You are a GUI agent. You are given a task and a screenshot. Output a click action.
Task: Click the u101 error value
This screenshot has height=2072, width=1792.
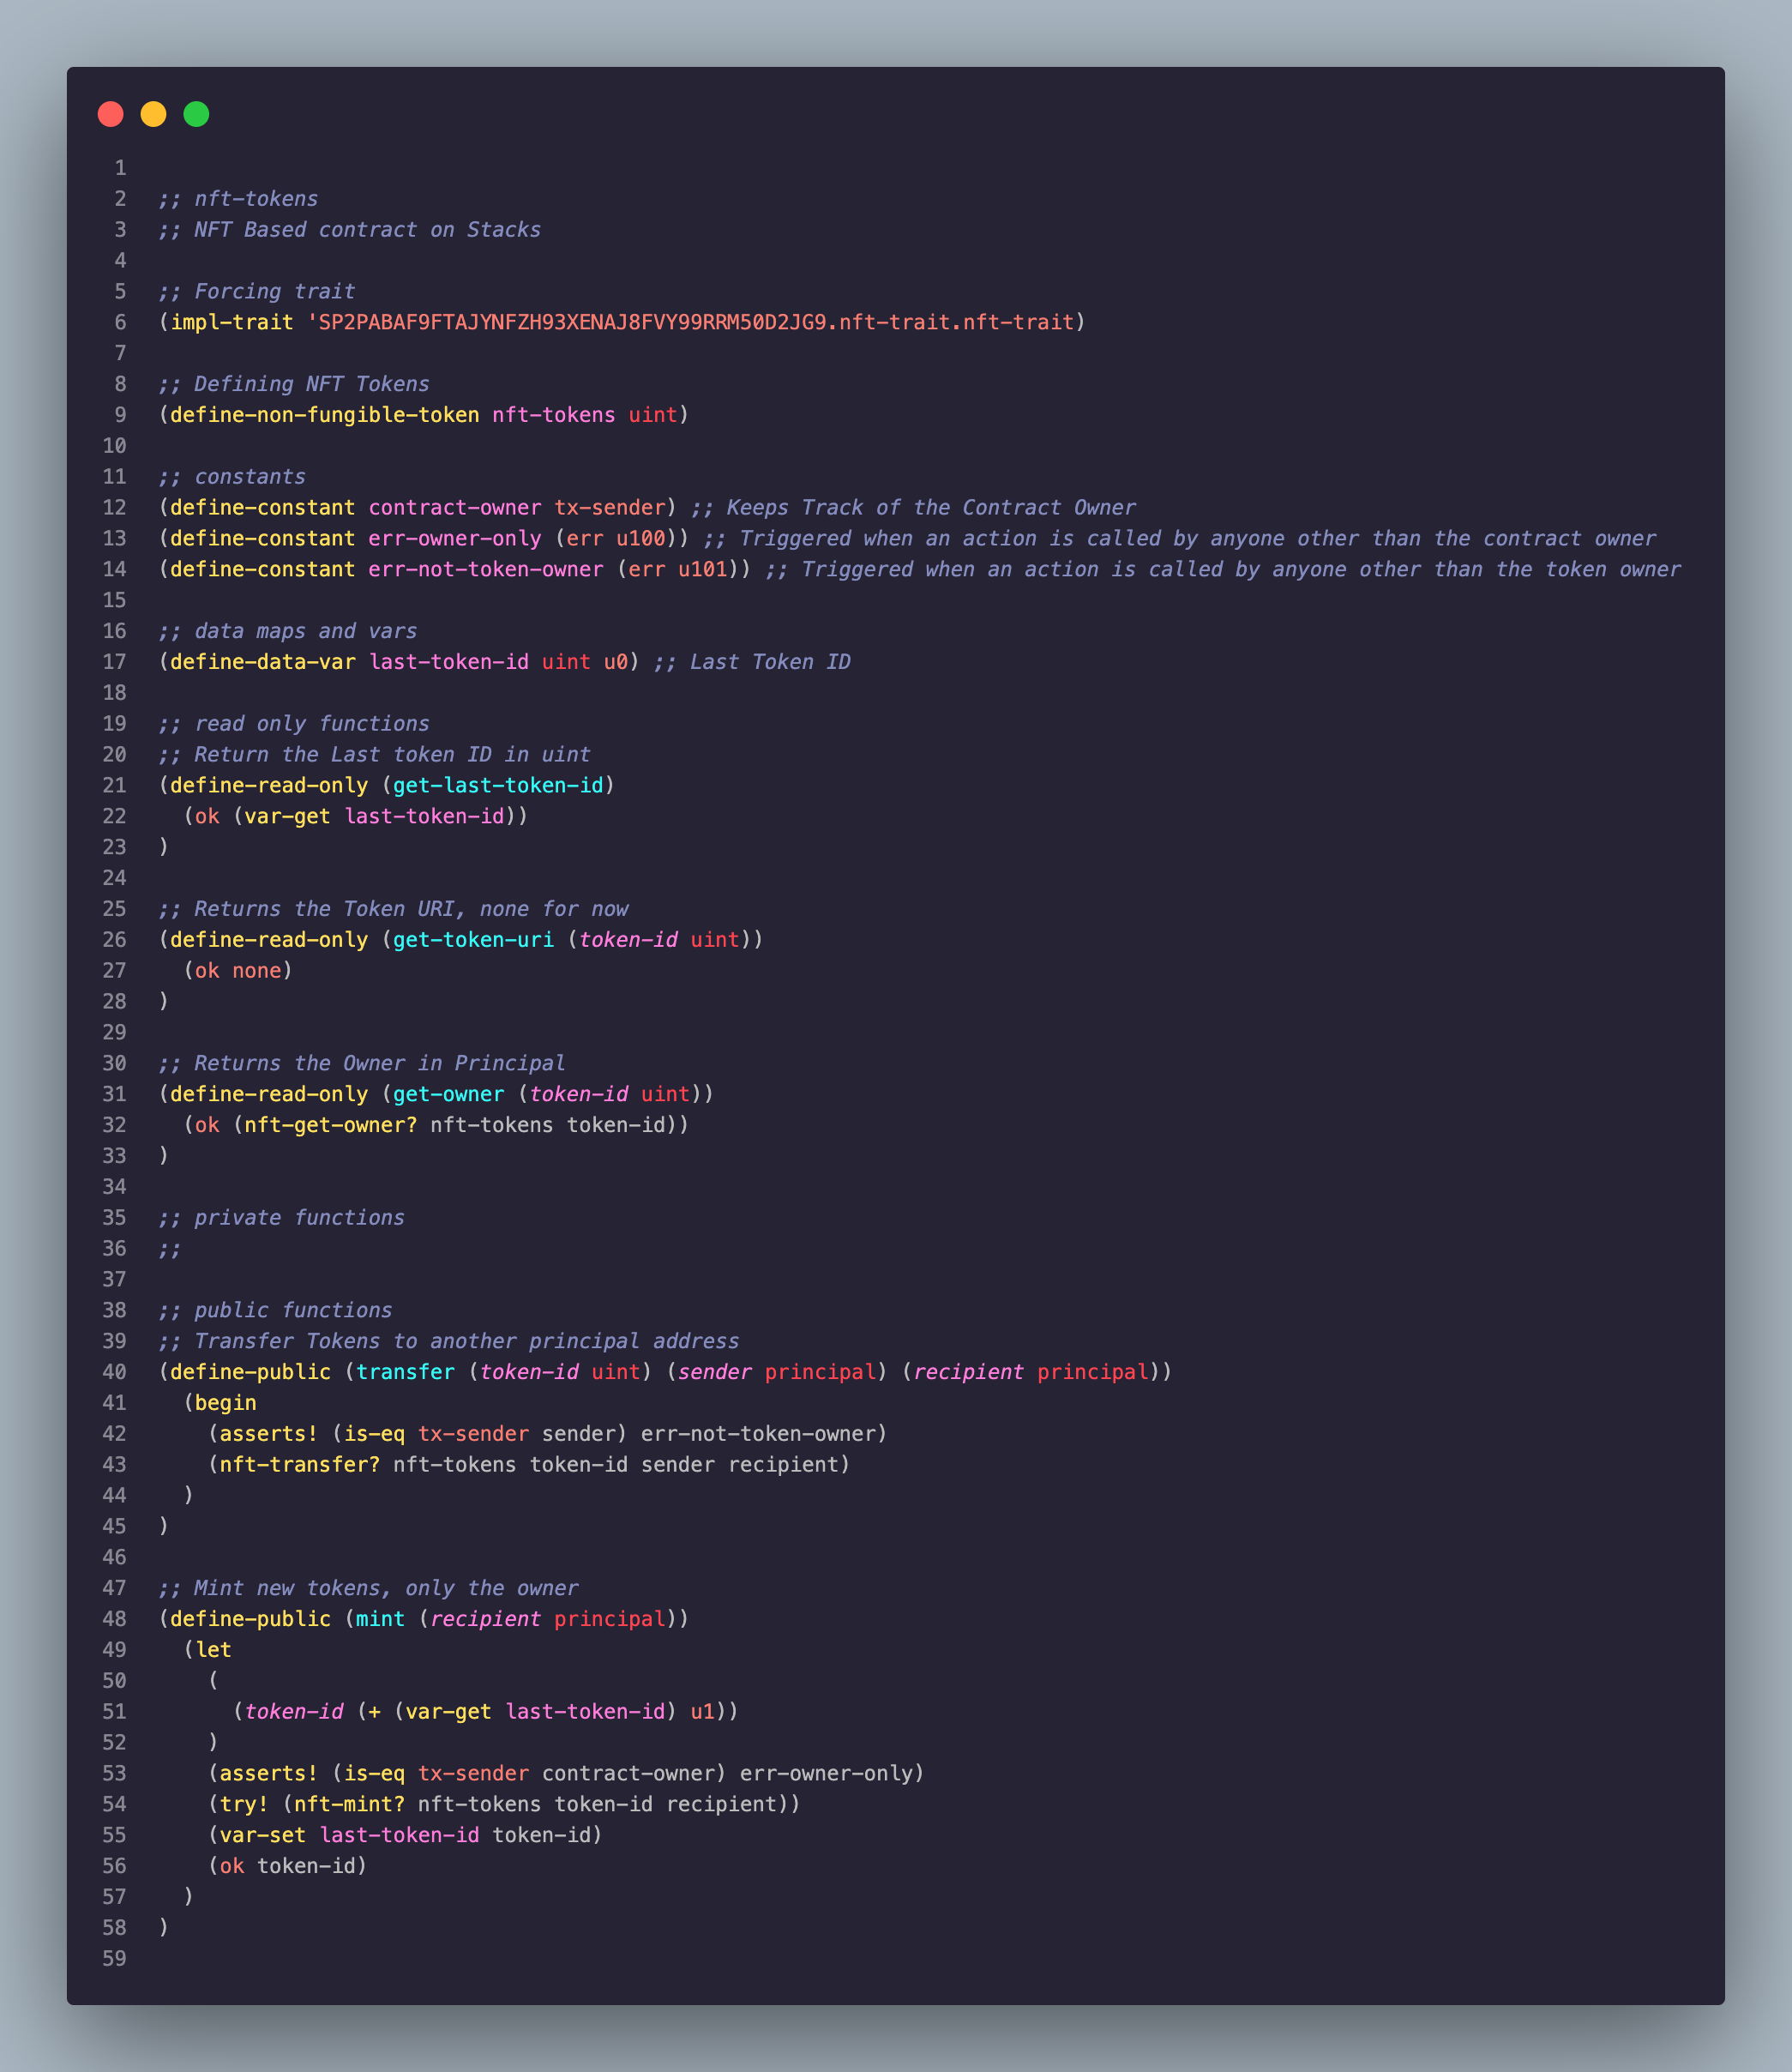[703, 570]
